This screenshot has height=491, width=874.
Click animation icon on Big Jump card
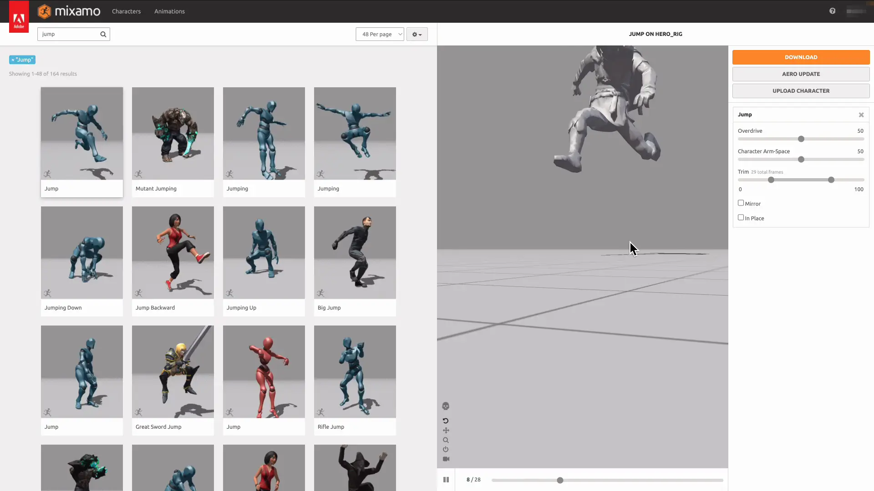320,293
